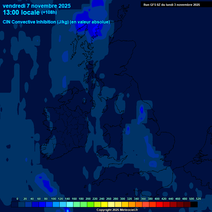Click the legend value label 100
The height and width of the screenshot is (212, 212).
pyautogui.click(x=53, y=199)
